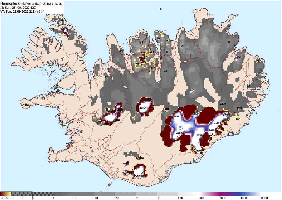Click the IT: Sun. 25. 09. 2022 12Z line
The height and width of the screenshot is (200, 282).
(18, 8)
